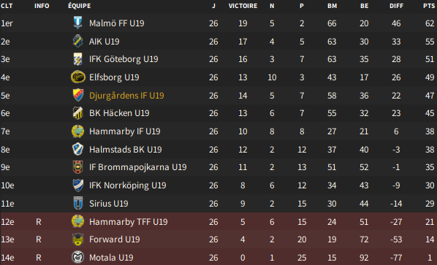Sort by VICTOIRE column header
437x265 pixels.
[243, 6]
